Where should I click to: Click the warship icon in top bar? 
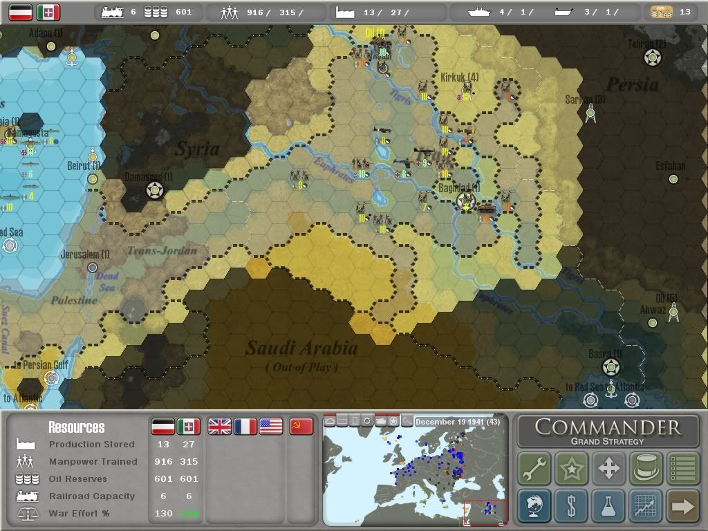pos(479,12)
